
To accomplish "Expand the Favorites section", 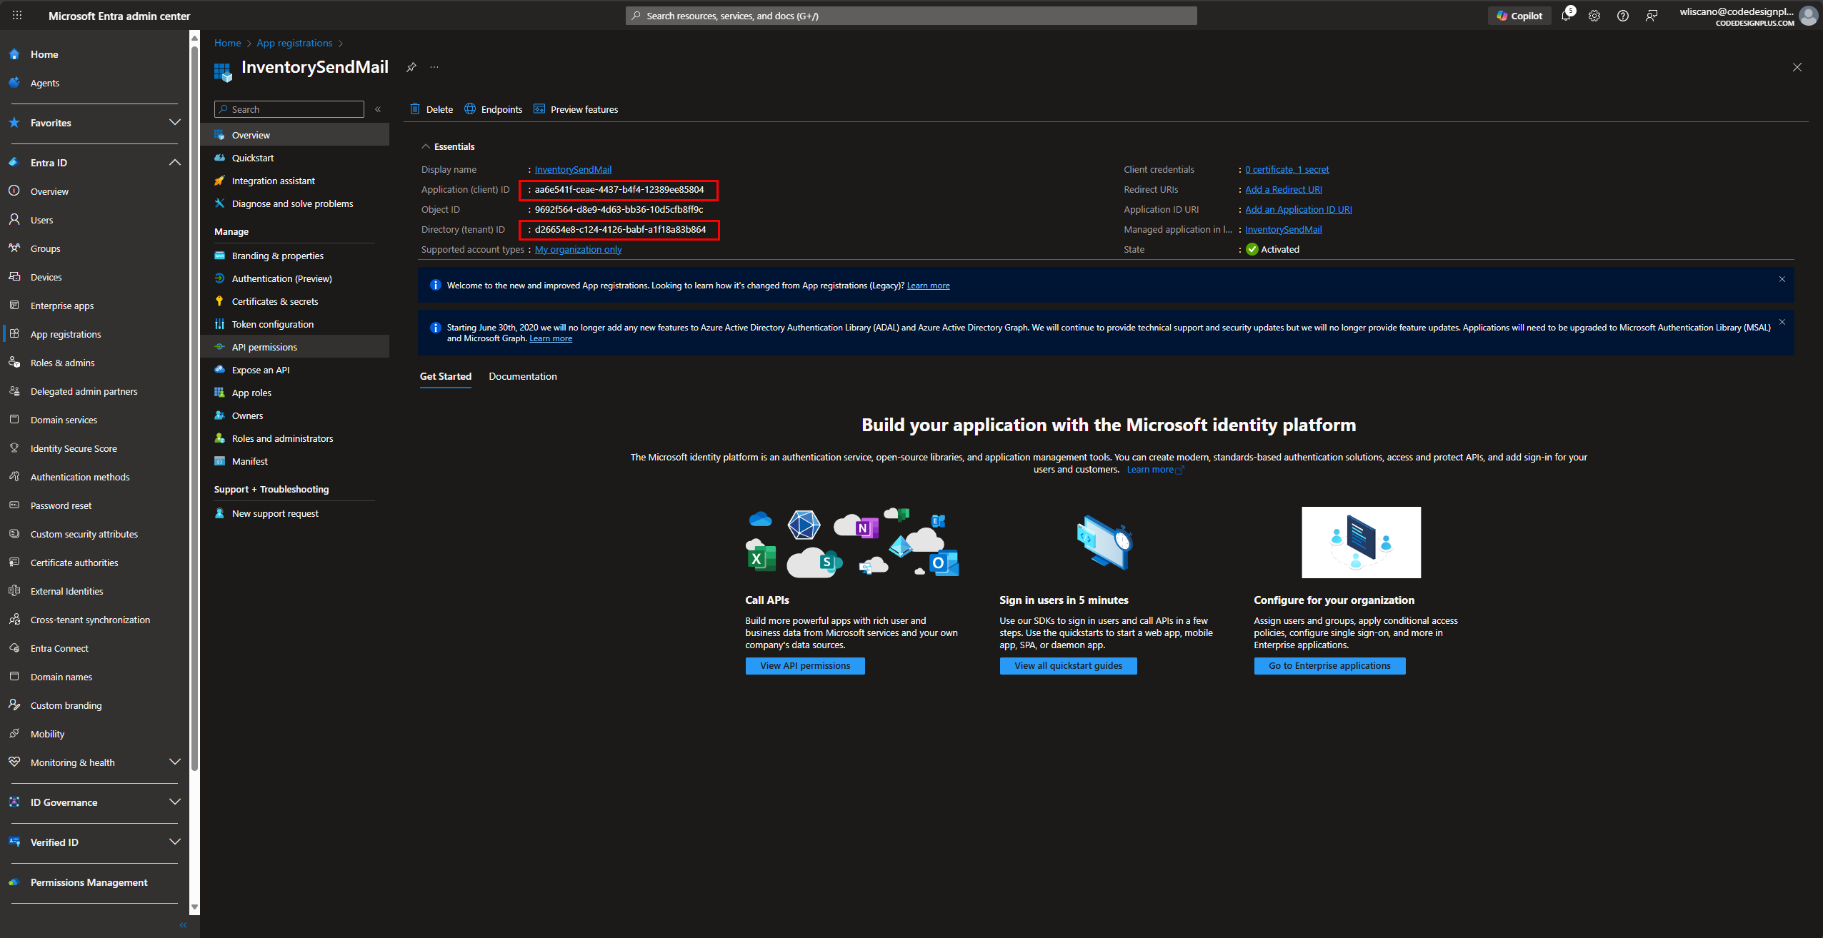I will pyautogui.click(x=174, y=122).
